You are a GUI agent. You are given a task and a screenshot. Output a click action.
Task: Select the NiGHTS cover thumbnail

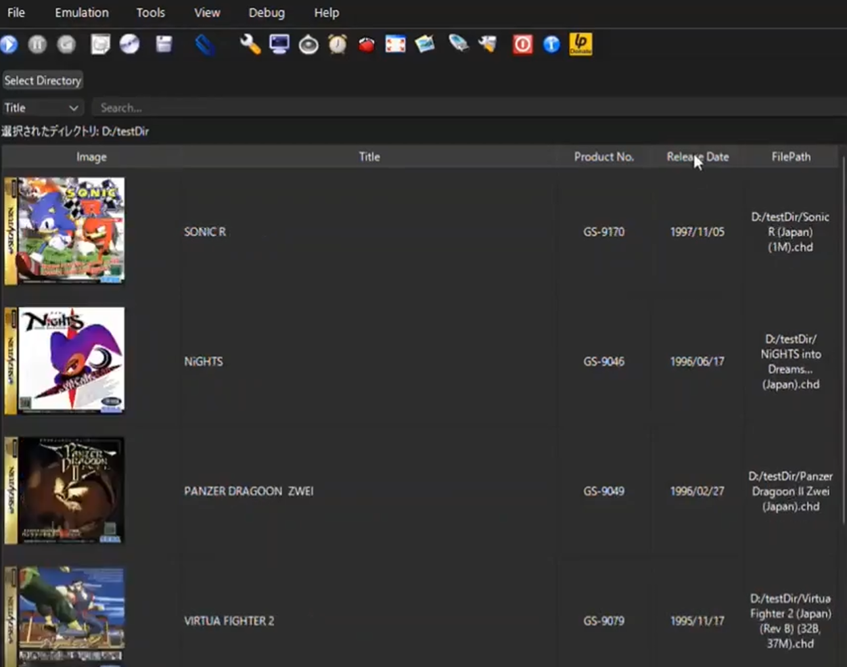click(x=64, y=361)
